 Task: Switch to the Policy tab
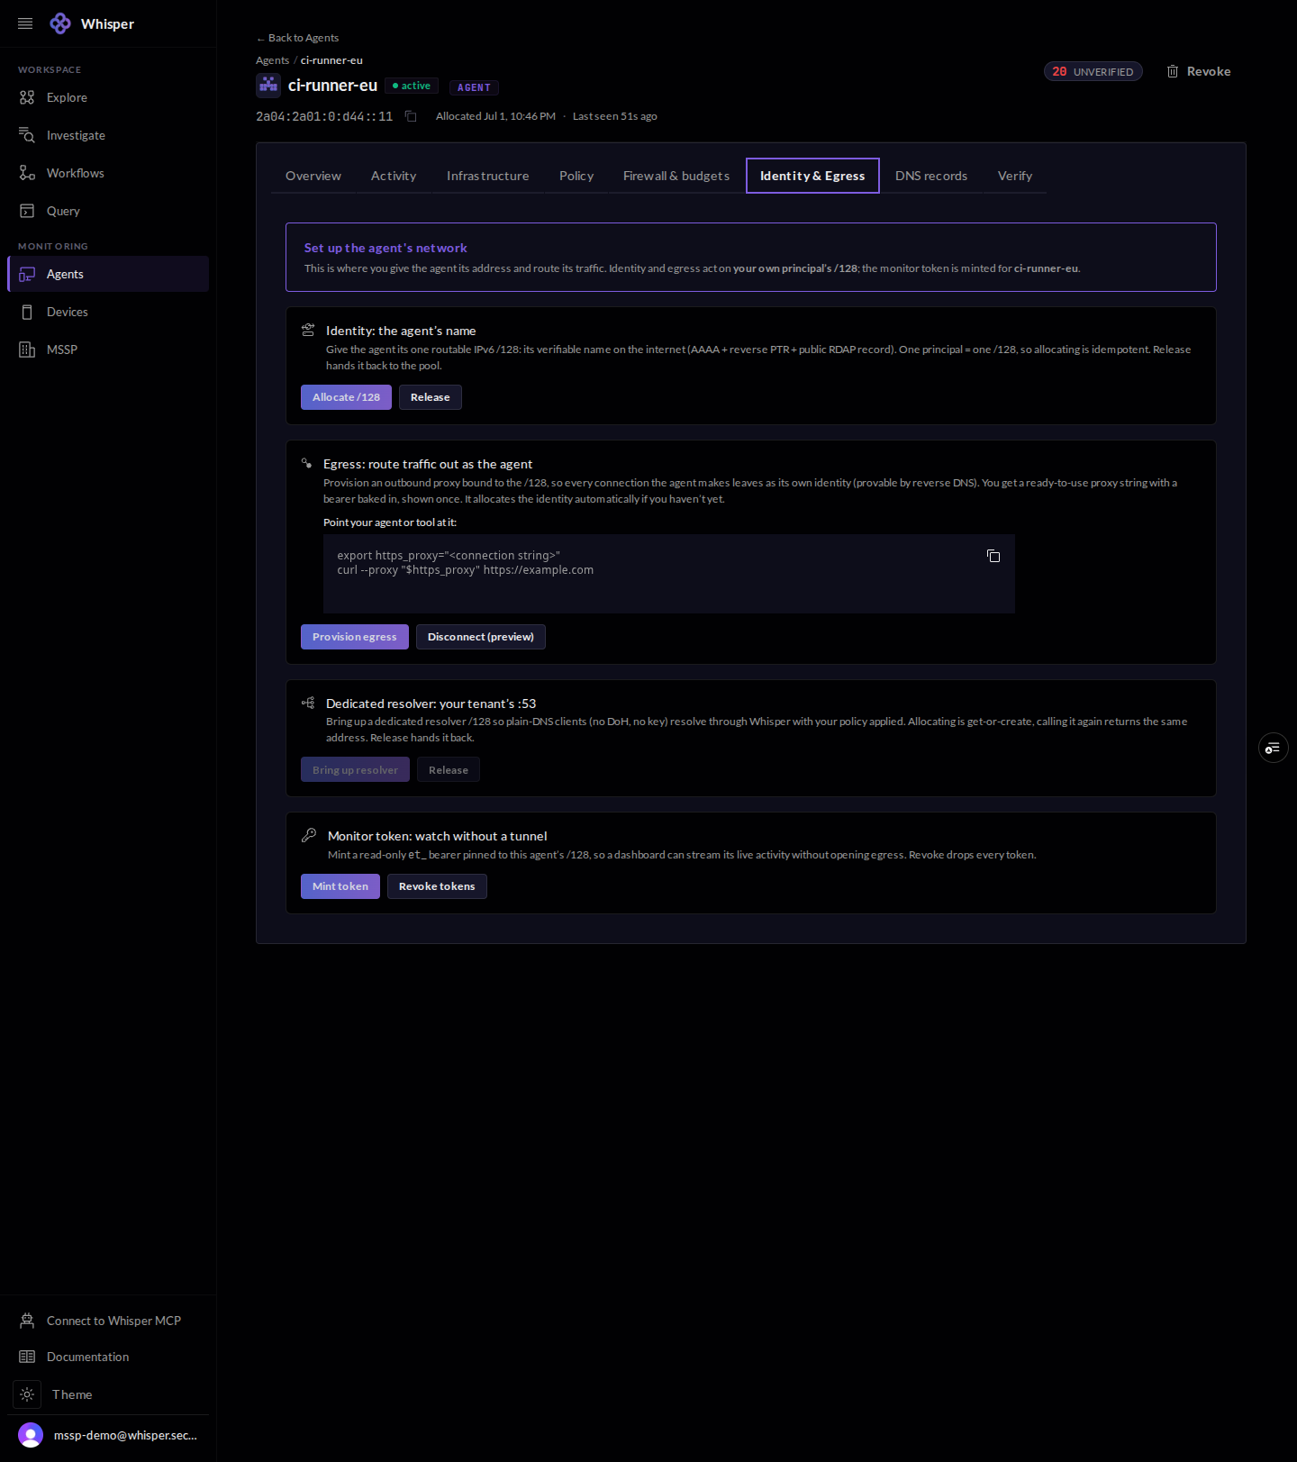coord(576,176)
